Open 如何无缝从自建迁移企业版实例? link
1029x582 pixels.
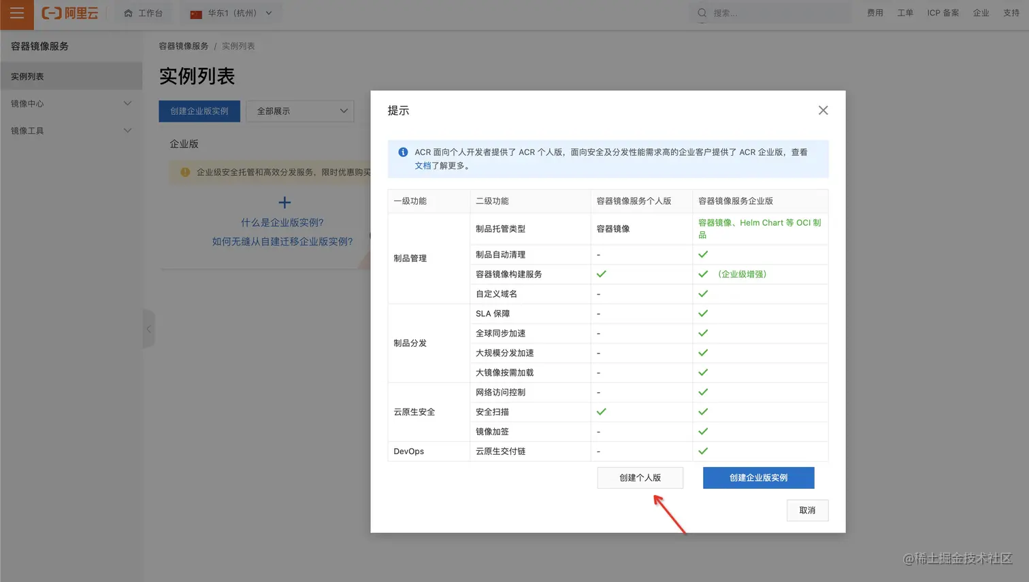[282, 241]
